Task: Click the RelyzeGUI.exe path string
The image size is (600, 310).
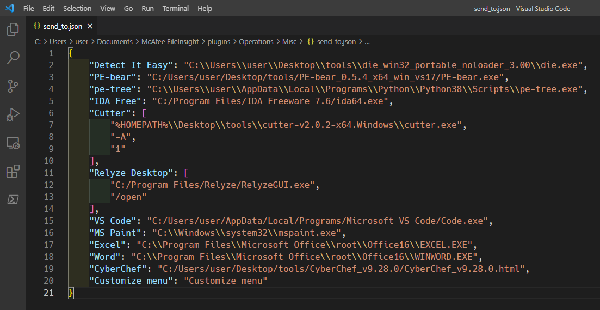Action: (x=212, y=185)
